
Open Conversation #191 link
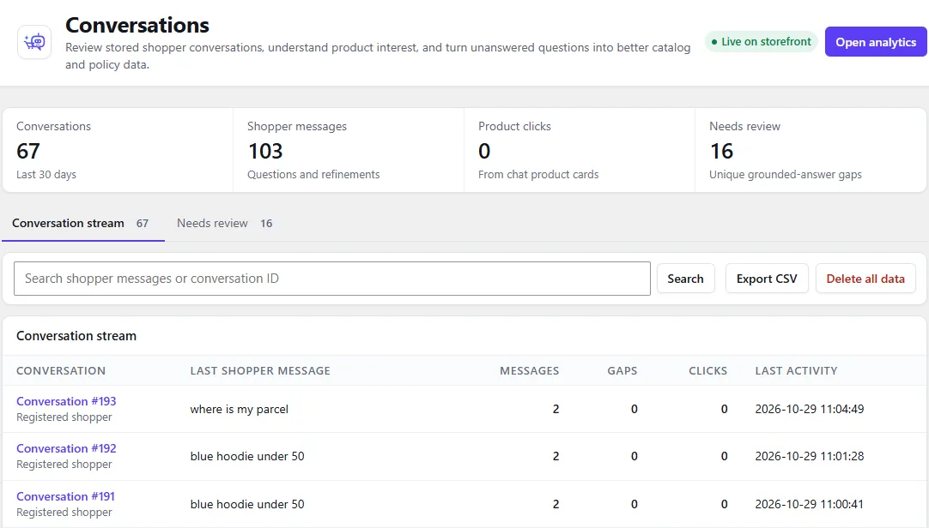point(66,496)
